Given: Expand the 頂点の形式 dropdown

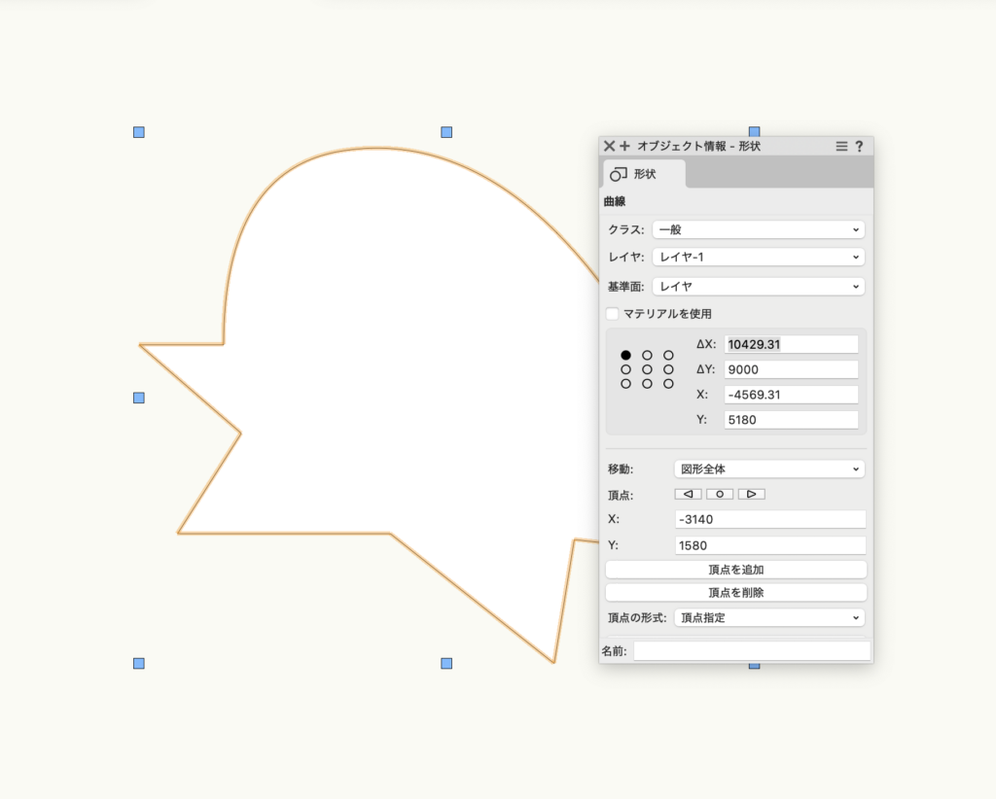Looking at the screenshot, I should (x=768, y=617).
